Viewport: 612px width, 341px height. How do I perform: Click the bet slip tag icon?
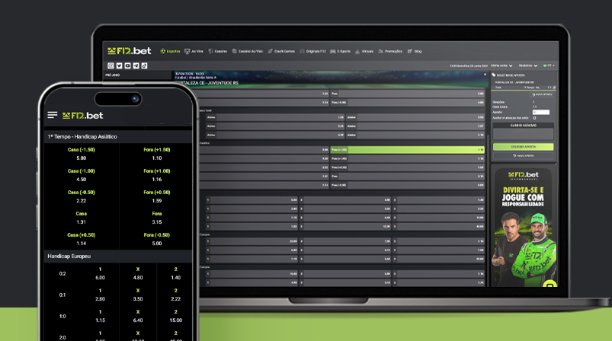[494, 75]
